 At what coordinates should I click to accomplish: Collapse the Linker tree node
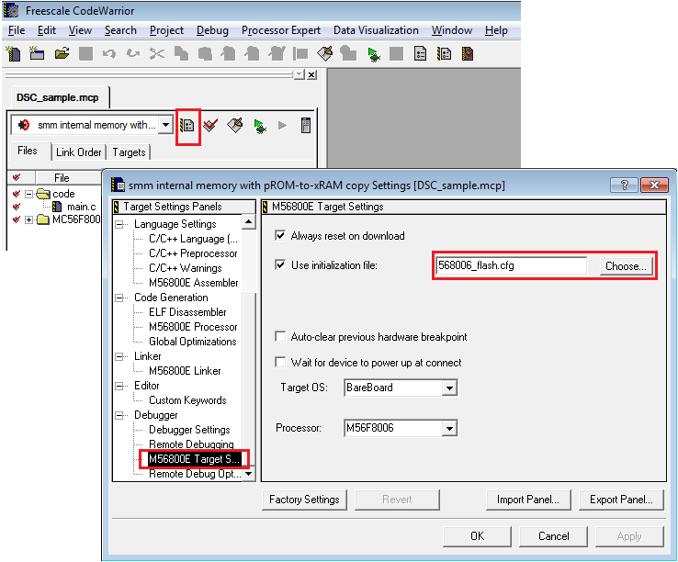pos(119,356)
